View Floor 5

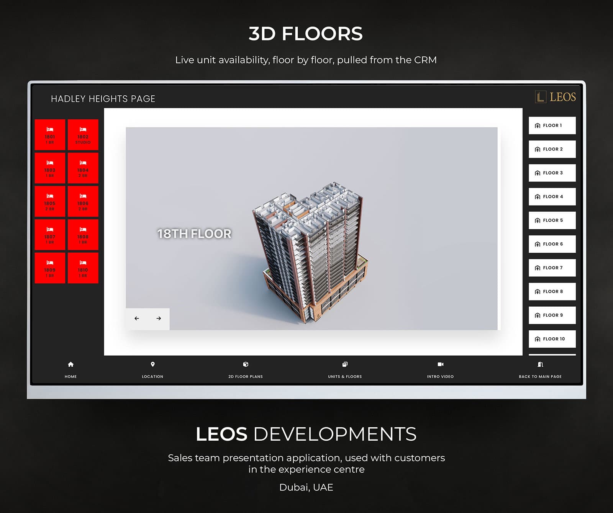pos(552,220)
